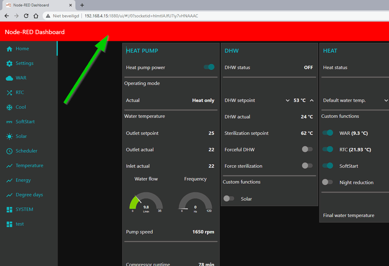Click the HEAT panel title

coord(330,51)
